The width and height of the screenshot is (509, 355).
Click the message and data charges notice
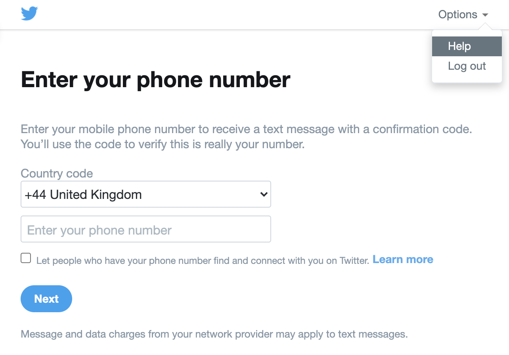point(214,334)
